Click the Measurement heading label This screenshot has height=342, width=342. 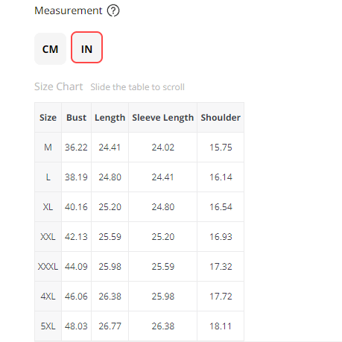click(x=69, y=10)
